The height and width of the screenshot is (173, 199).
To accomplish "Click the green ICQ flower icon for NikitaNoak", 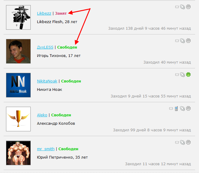I will point(188,75).
